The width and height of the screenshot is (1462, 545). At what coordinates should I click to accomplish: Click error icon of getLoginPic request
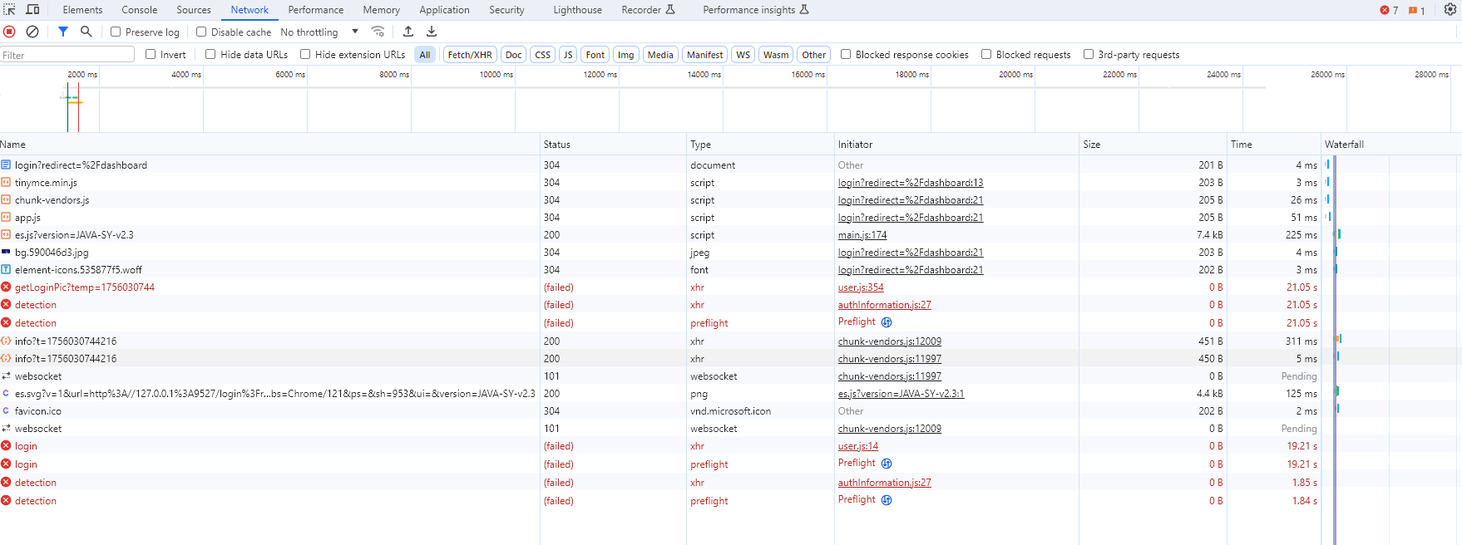click(x=6, y=287)
